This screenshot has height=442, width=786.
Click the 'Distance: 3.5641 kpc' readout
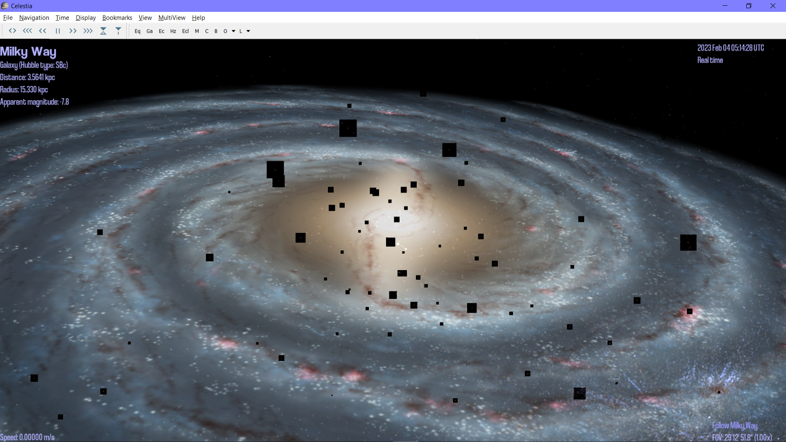coord(27,77)
